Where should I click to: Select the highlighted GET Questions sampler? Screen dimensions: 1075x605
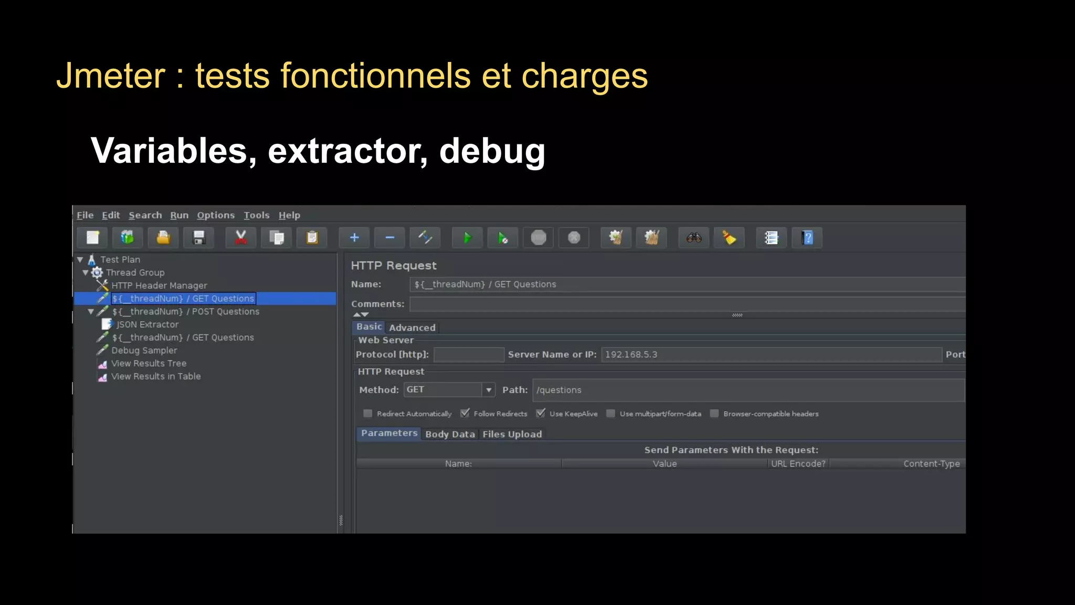[x=183, y=298]
